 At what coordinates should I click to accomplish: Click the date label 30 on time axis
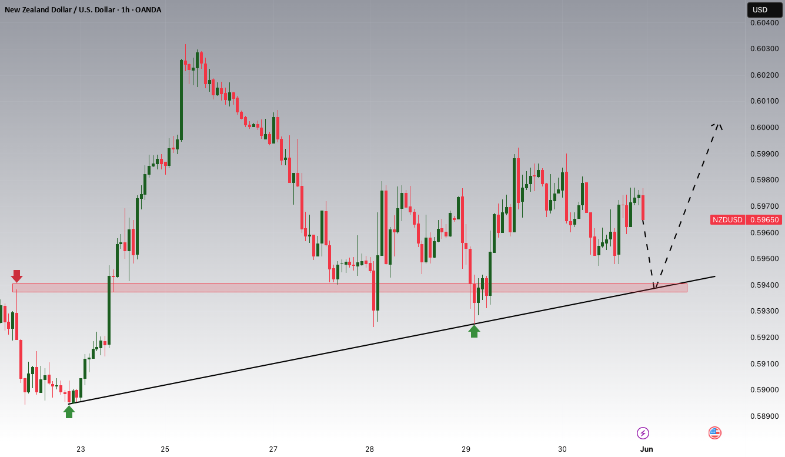point(563,449)
